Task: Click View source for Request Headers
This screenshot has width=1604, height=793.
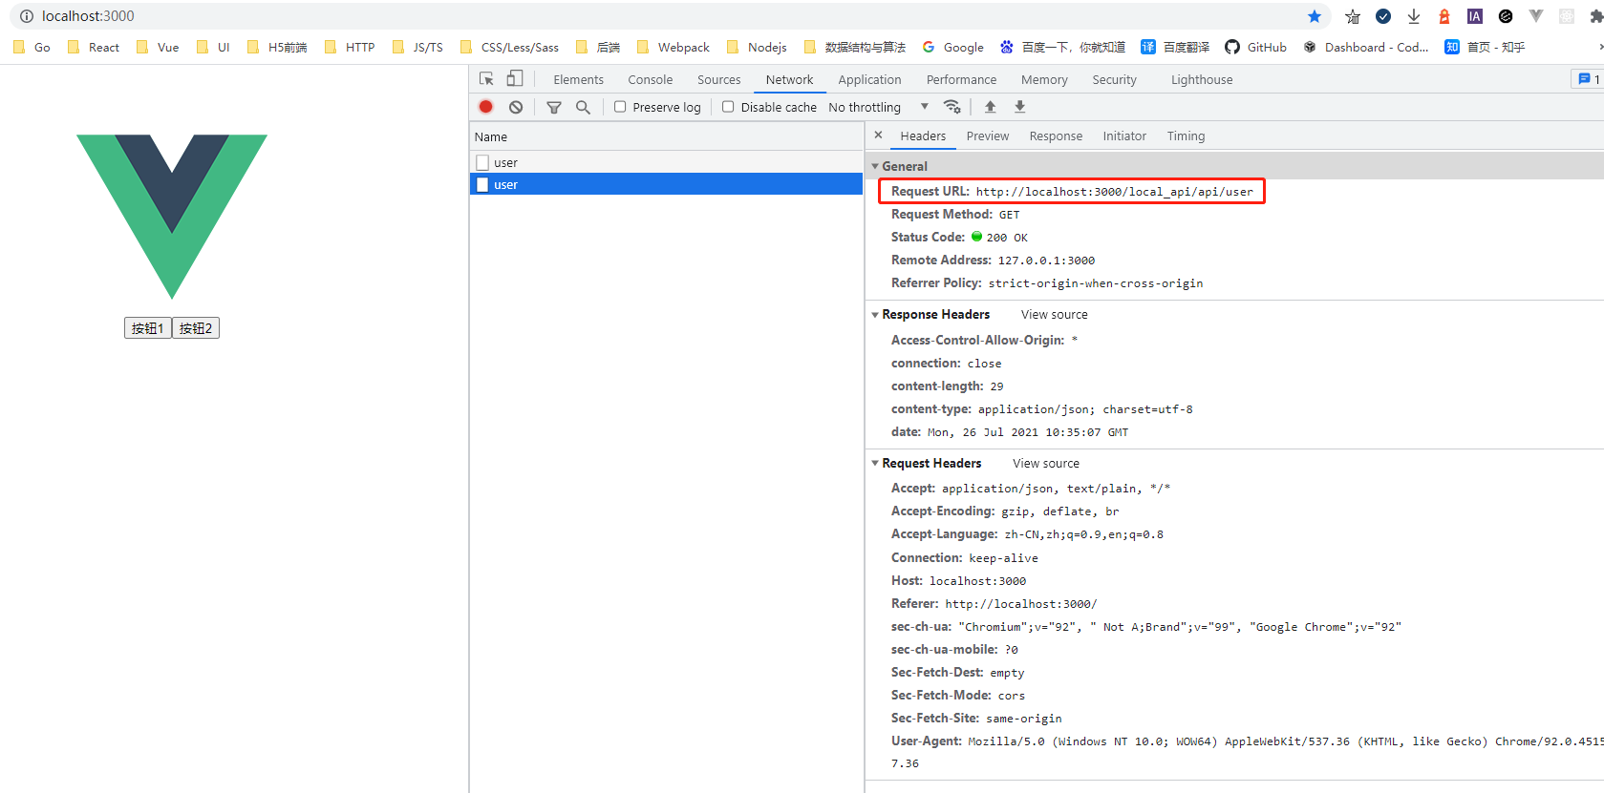Action: (x=1046, y=463)
